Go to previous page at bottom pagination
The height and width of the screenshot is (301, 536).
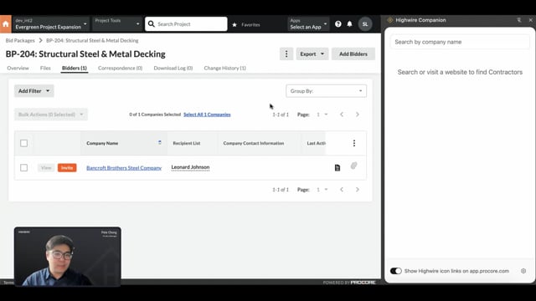[342, 190]
